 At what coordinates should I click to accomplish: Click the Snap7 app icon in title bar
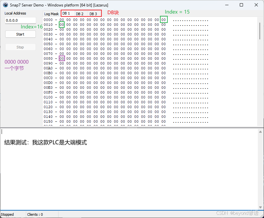point(5,5)
